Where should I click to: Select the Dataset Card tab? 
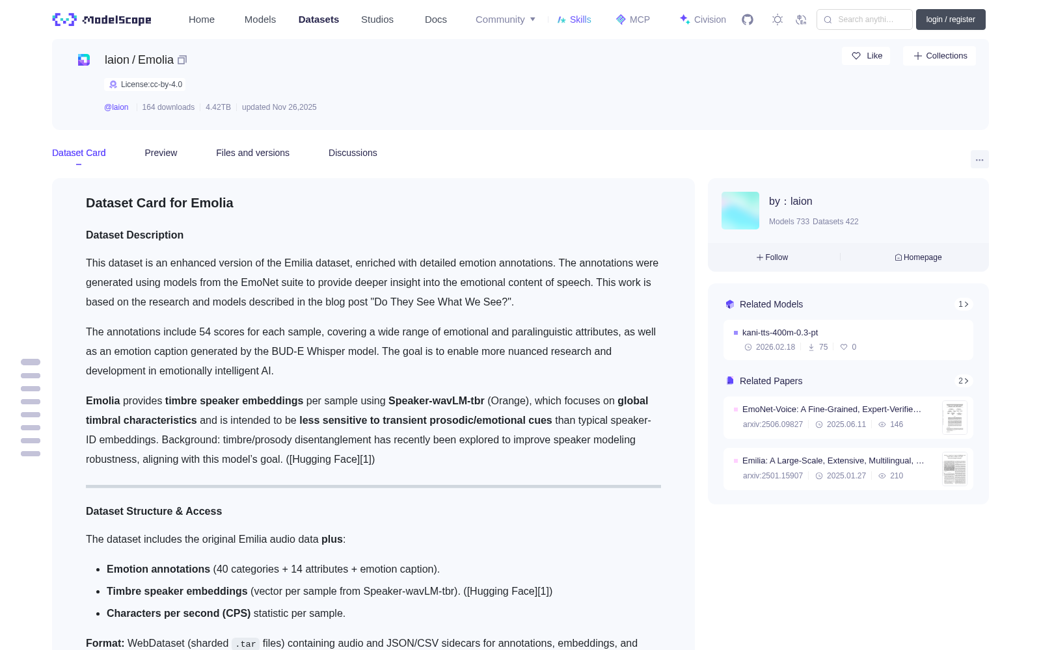tap(79, 153)
